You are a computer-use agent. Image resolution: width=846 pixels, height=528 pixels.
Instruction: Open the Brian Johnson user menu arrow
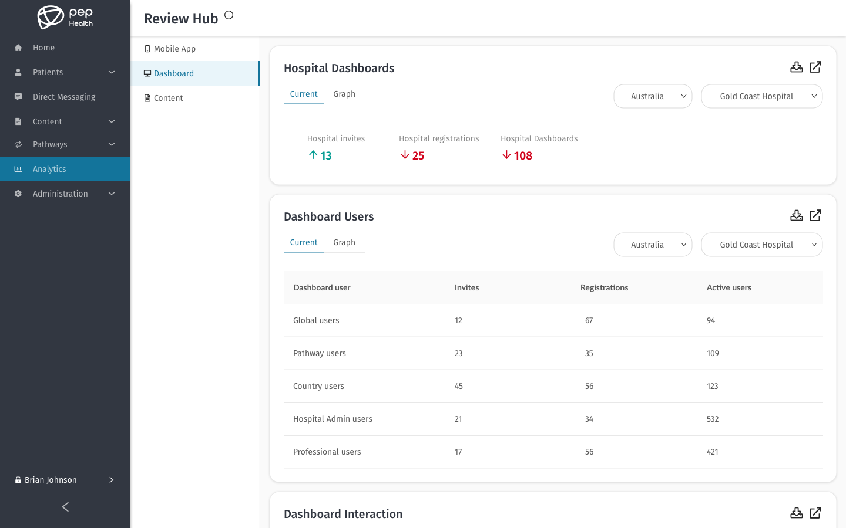[112, 480]
